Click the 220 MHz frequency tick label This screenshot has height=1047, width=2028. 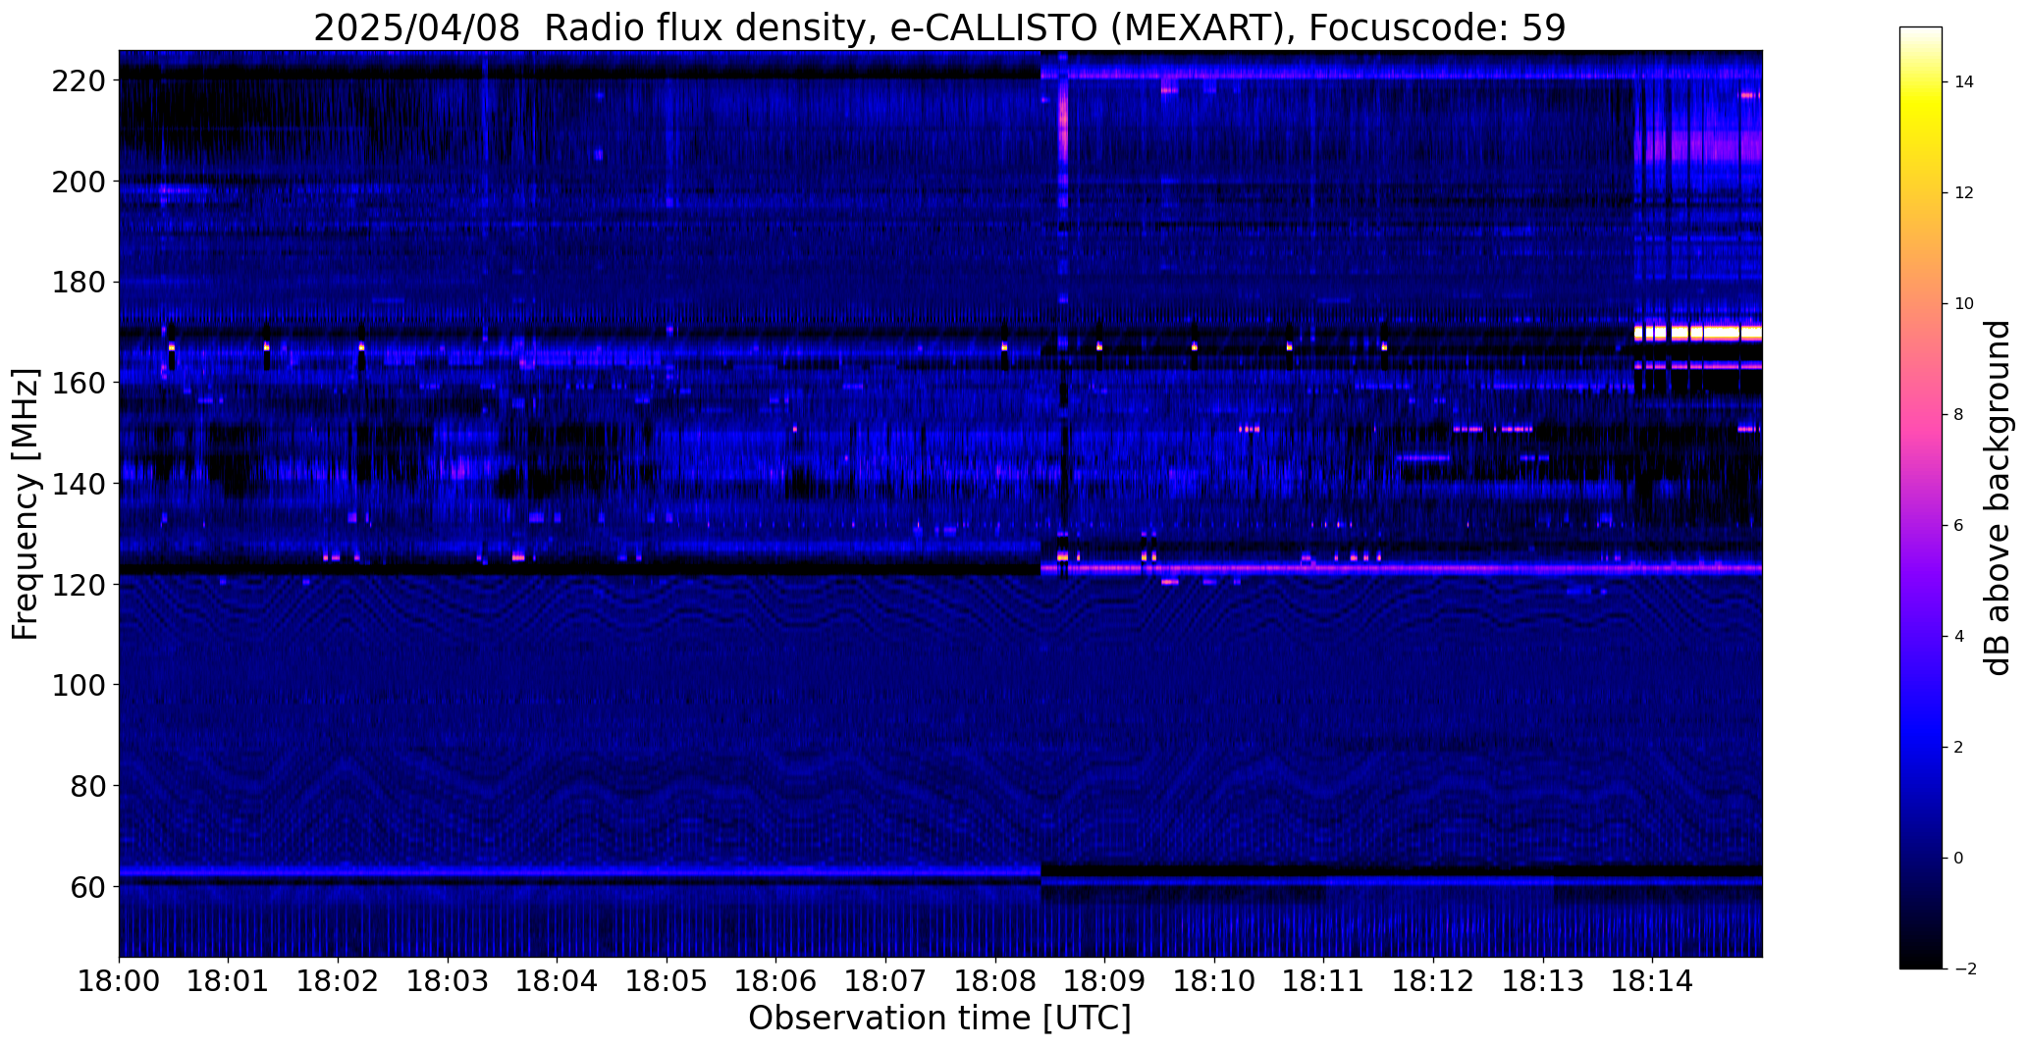[x=80, y=81]
